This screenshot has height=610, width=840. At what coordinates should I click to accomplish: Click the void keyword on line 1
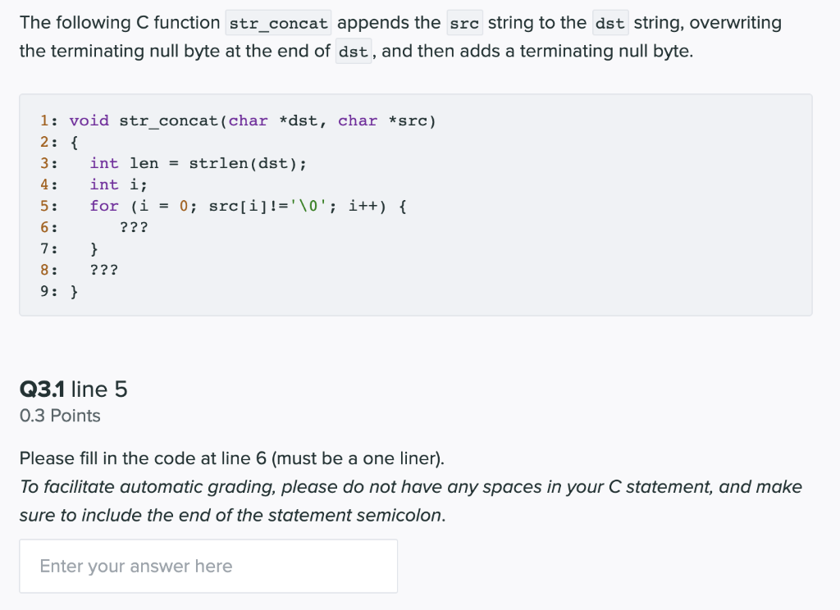pos(89,121)
